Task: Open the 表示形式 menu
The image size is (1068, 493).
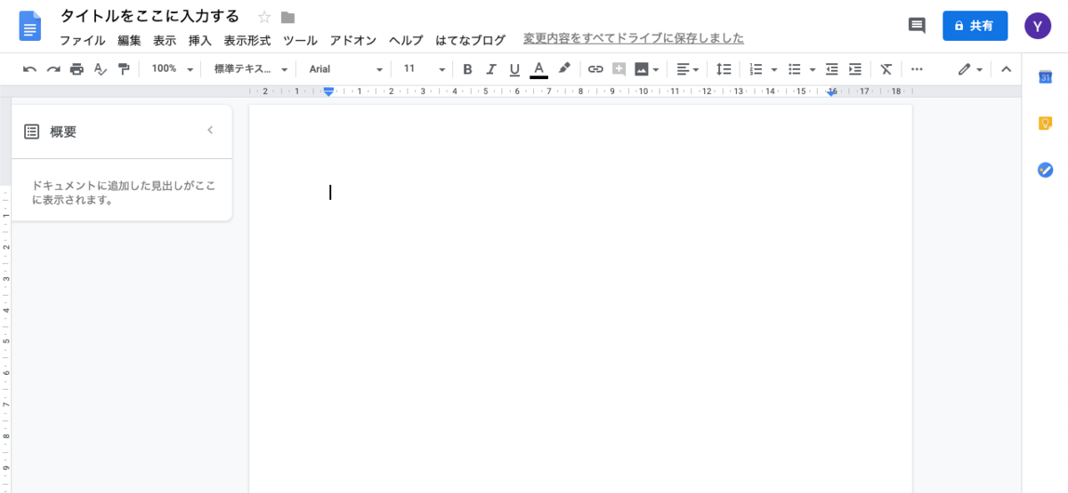Action: (247, 40)
